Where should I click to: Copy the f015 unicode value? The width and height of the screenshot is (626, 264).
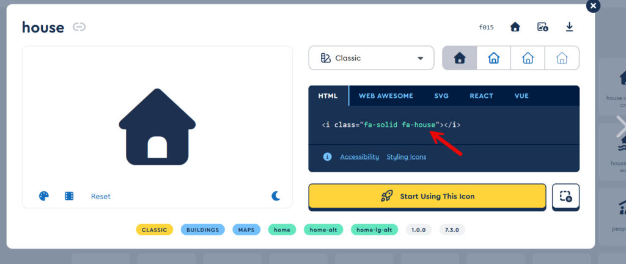point(486,27)
